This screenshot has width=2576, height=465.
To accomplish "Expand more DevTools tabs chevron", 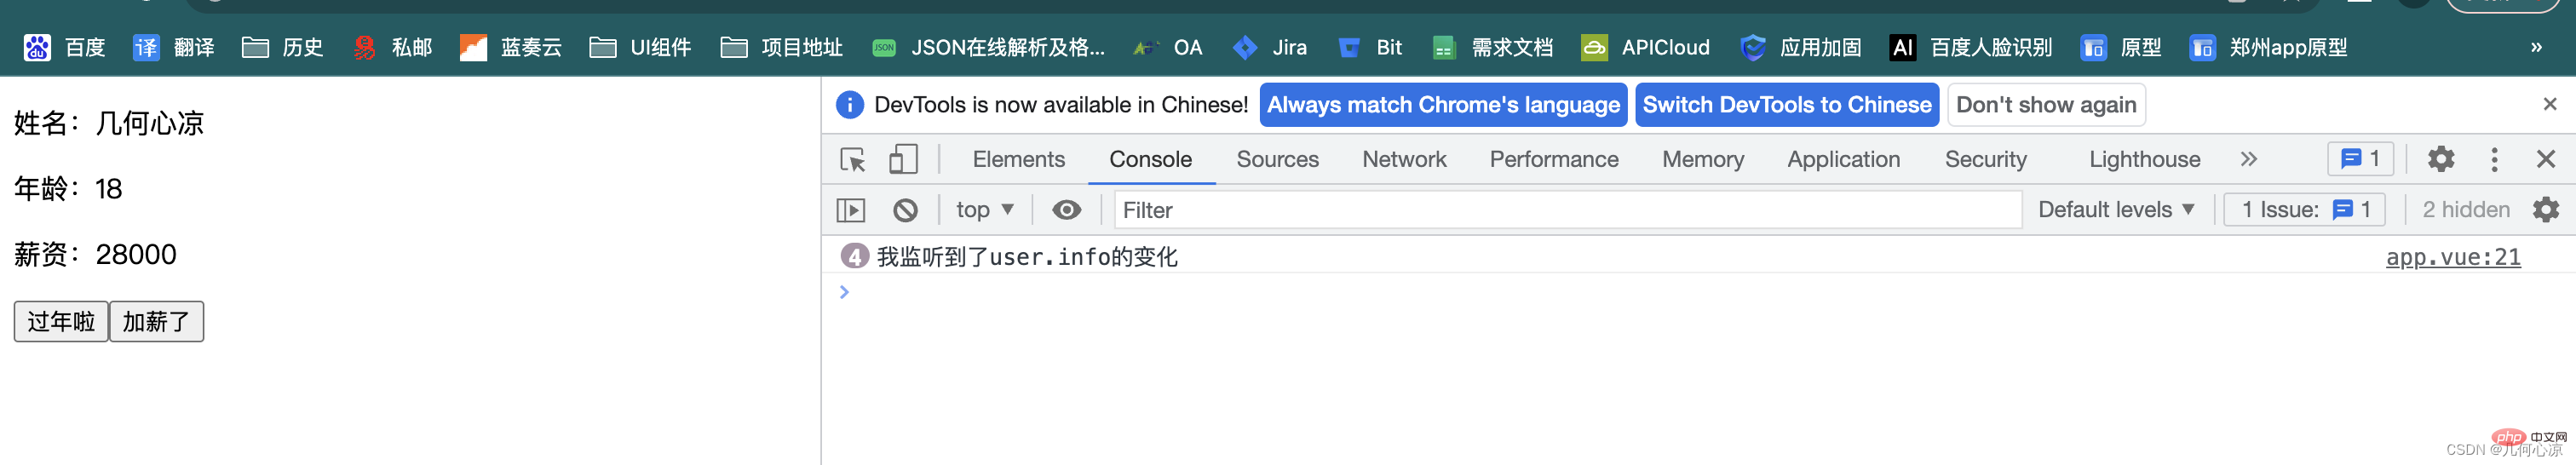I will click(x=2248, y=159).
